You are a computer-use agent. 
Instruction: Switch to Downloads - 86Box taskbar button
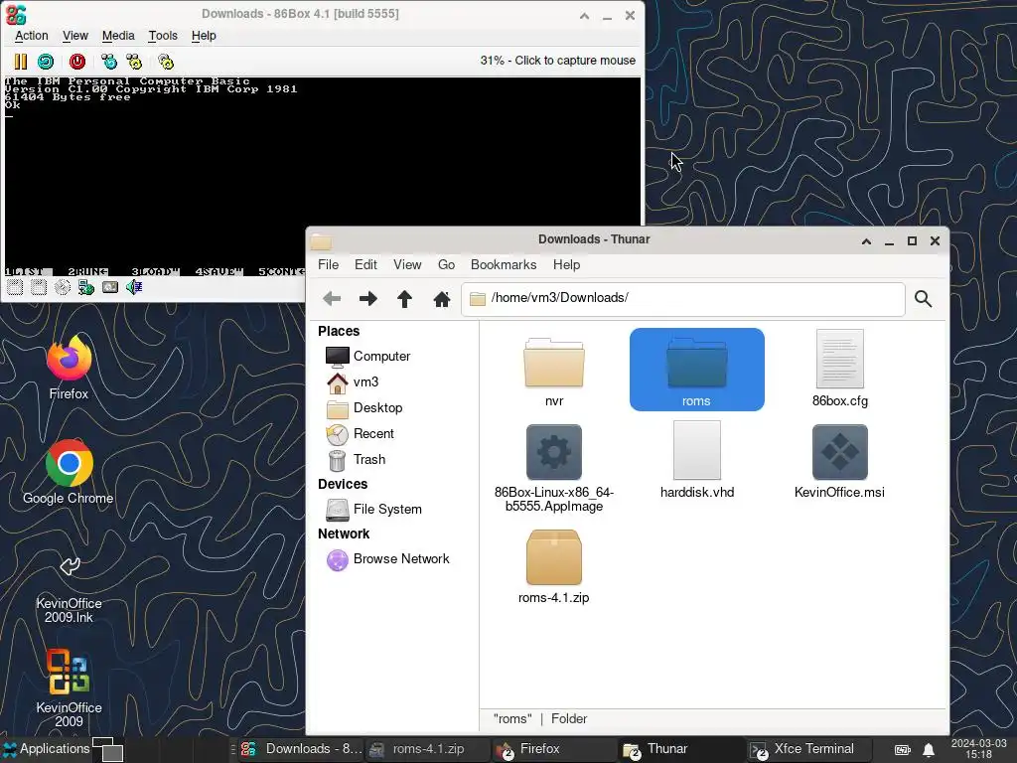(301, 749)
